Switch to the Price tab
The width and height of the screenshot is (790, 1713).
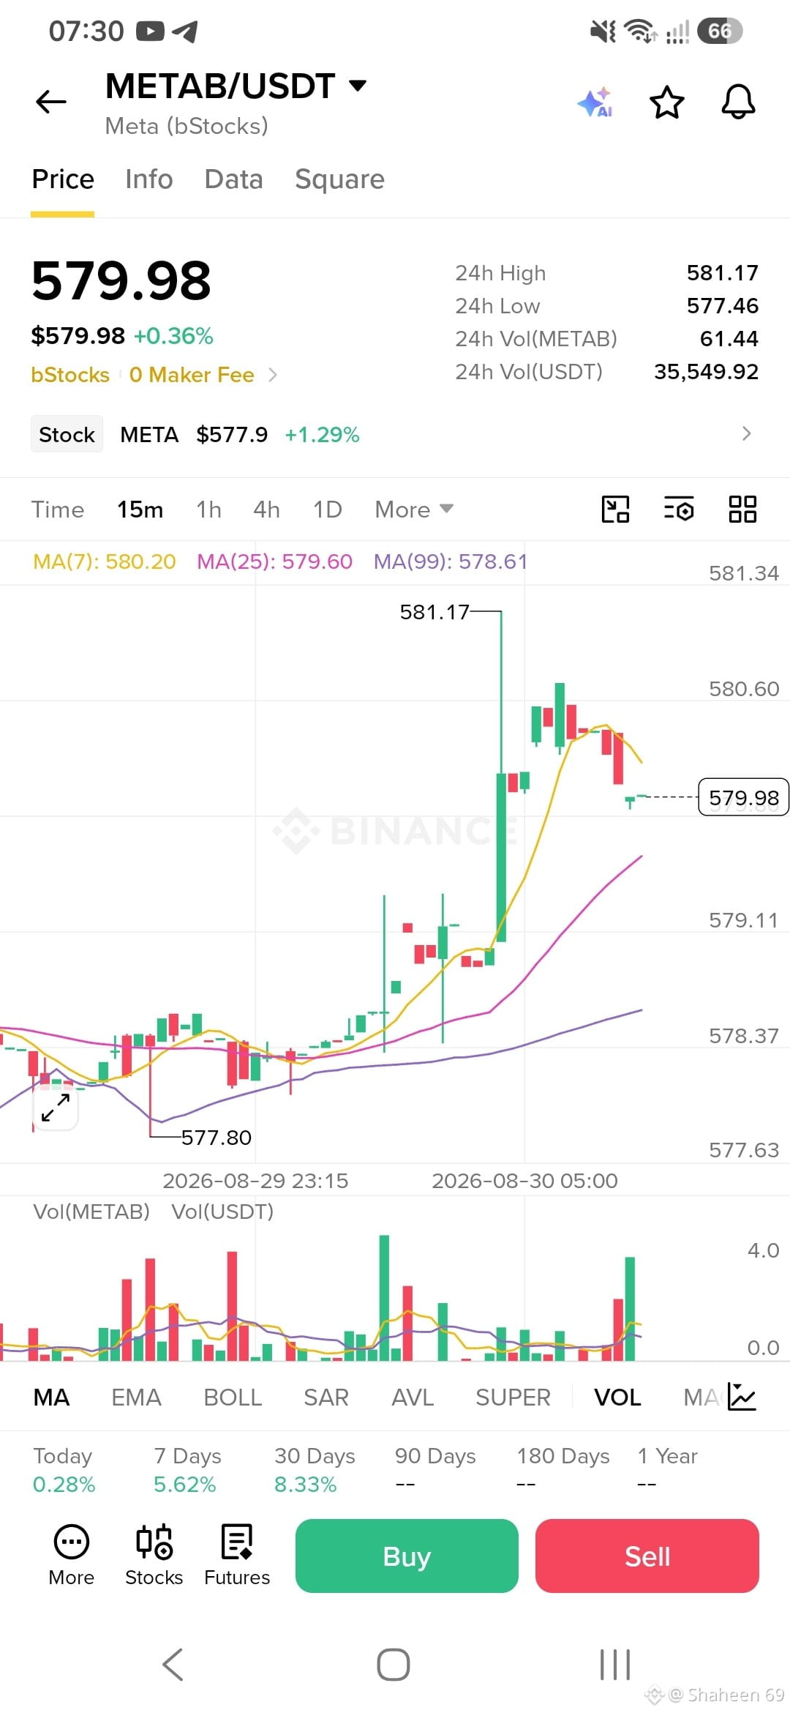(x=63, y=179)
